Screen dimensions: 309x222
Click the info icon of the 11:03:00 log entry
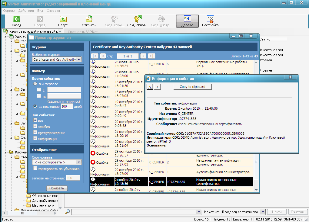[93, 72]
